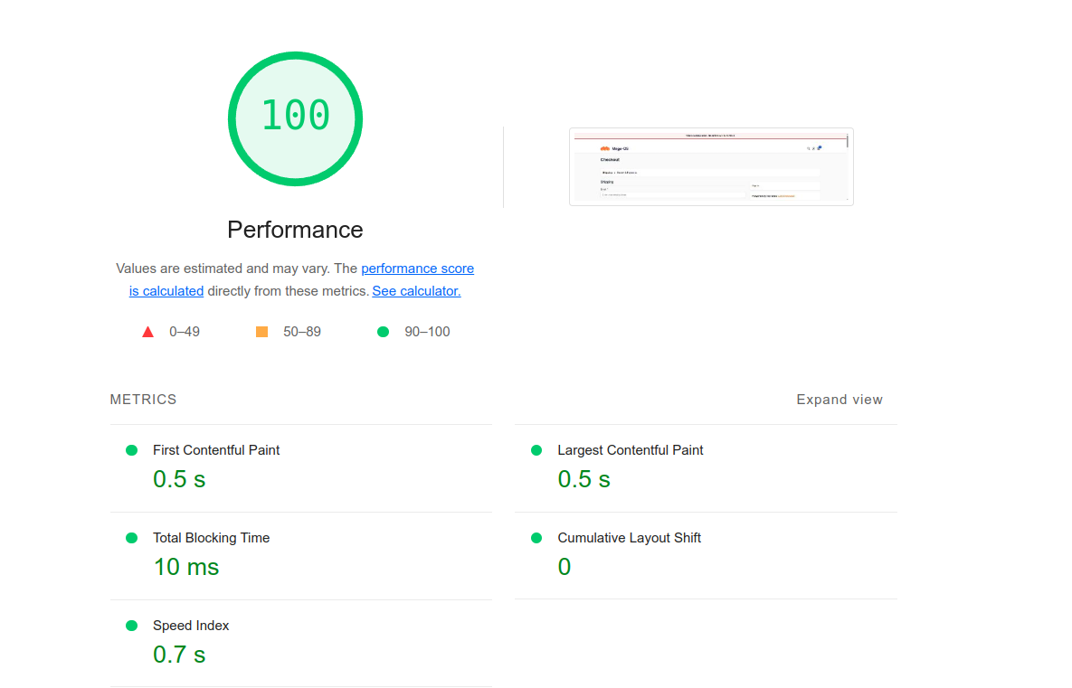Click the 0.5 s First Contentful Paint value
This screenshot has height=688, width=1072.
click(x=179, y=480)
